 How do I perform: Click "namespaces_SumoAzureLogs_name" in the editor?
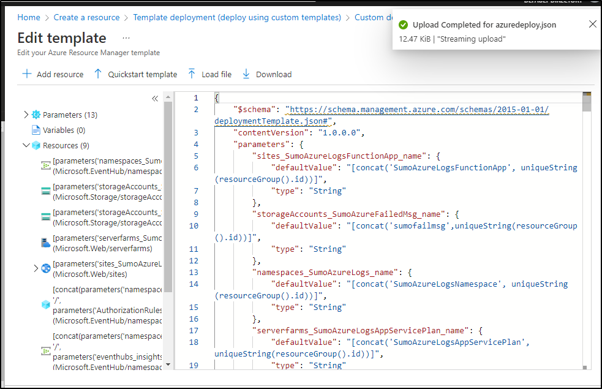tap(325, 272)
